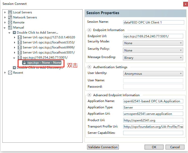Viewport: 188px width, 153px height.
Task: Click the Network Servers icon
Action: coord(10,17)
